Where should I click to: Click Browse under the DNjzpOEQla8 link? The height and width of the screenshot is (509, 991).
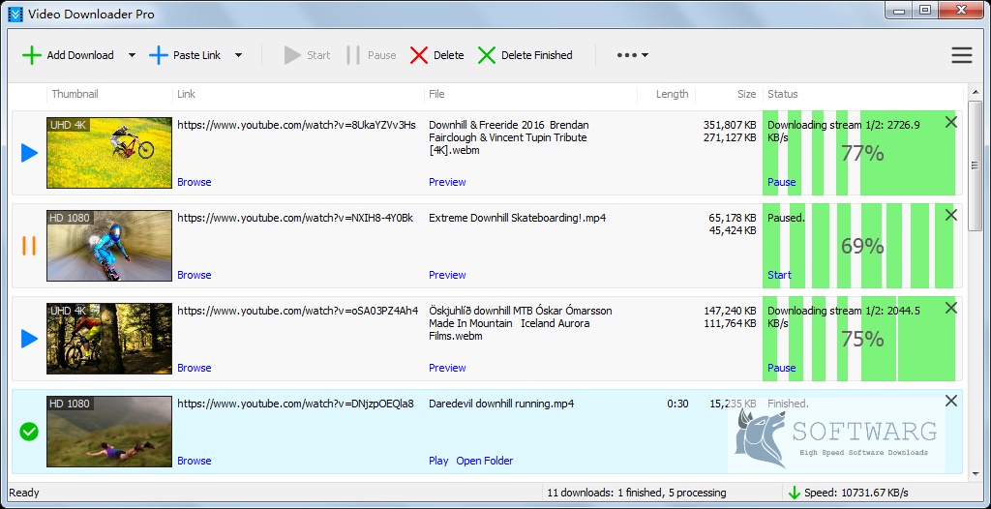coord(194,461)
